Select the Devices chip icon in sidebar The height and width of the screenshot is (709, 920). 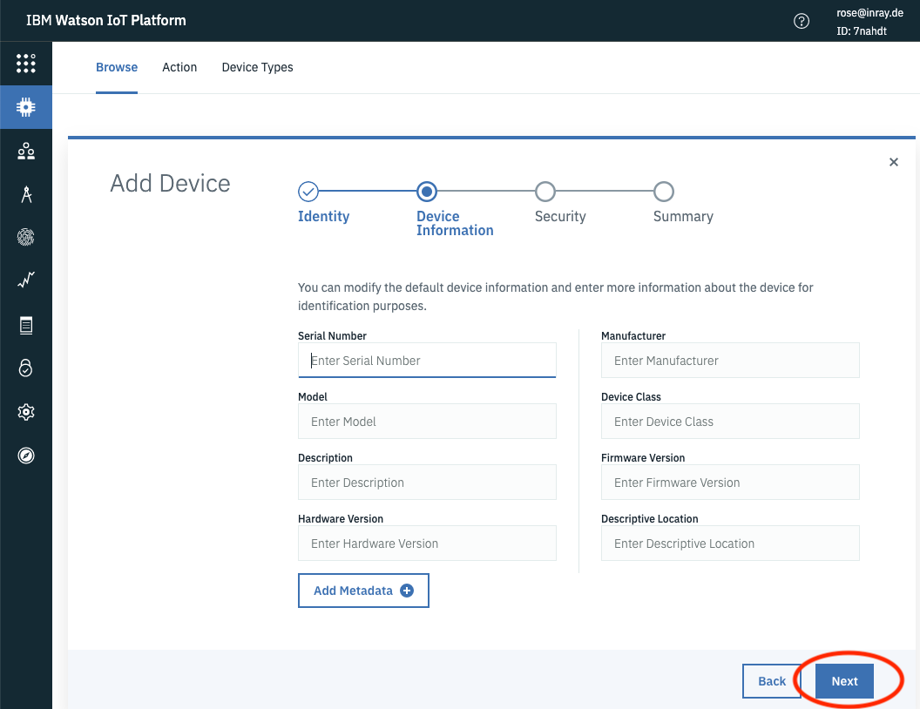click(25, 106)
